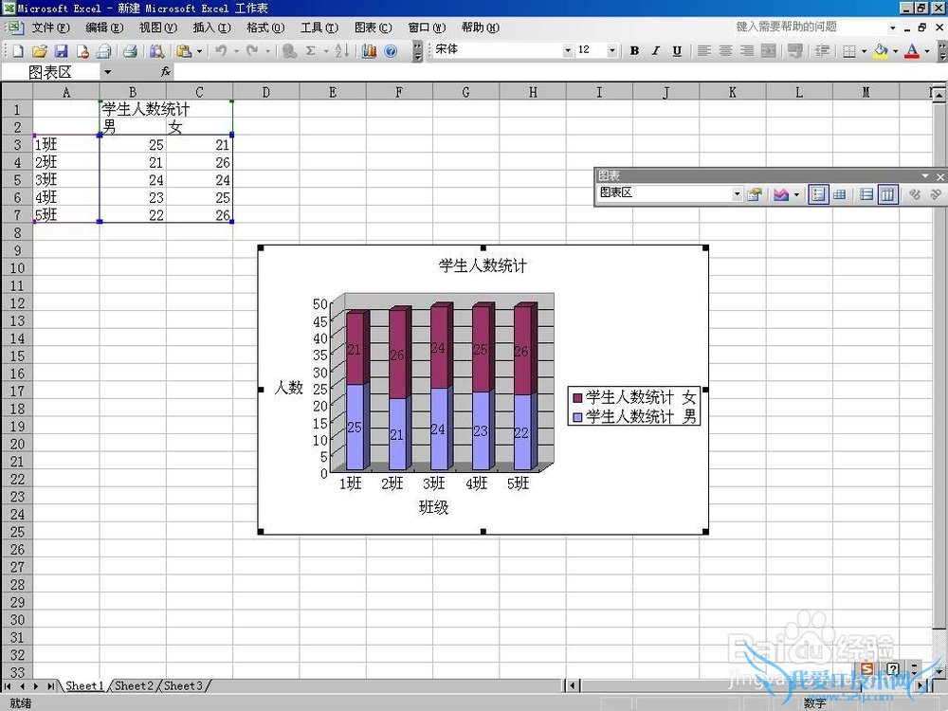The height and width of the screenshot is (711, 948).
Task: Click the Sort Ascending A-Z icon
Action: [341, 51]
